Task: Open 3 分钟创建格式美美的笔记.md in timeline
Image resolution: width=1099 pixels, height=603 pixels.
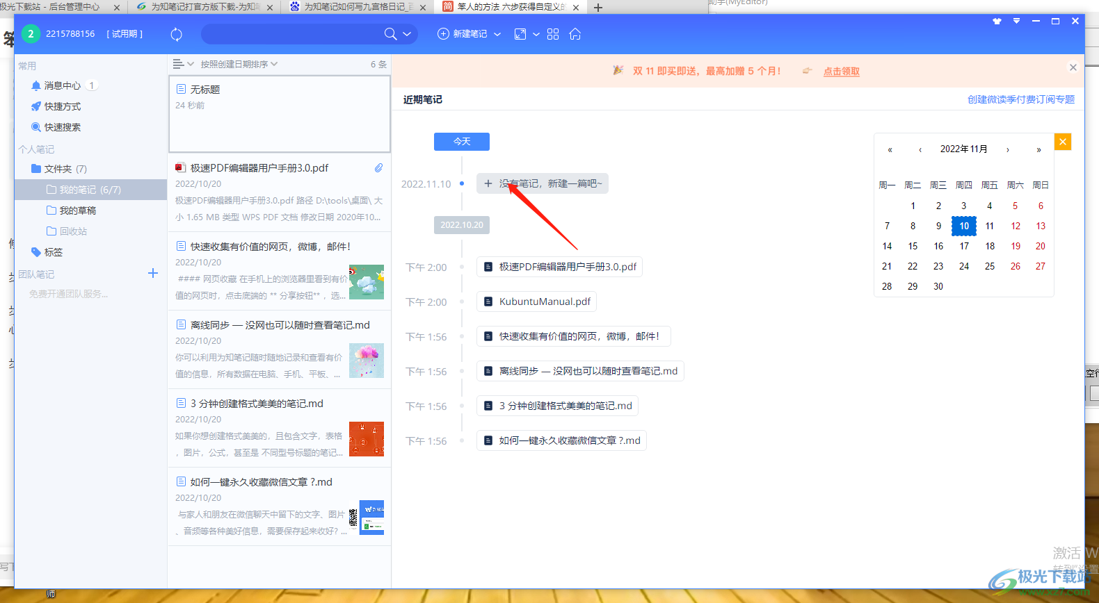Action: tap(557, 406)
